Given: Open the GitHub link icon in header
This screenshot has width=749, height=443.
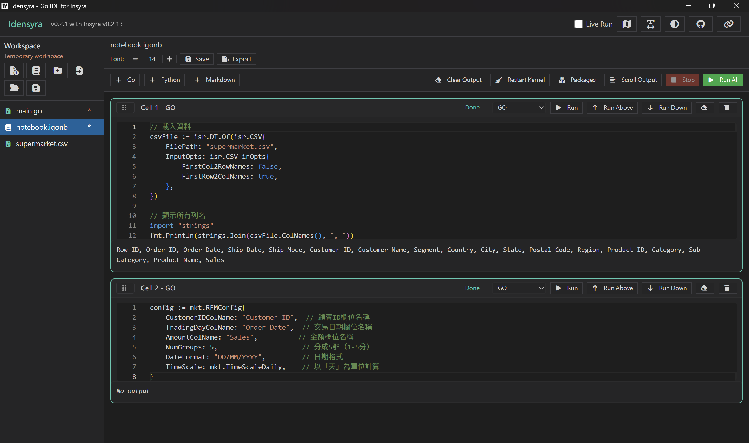Looking at the screenshot, I should point(700,24).
